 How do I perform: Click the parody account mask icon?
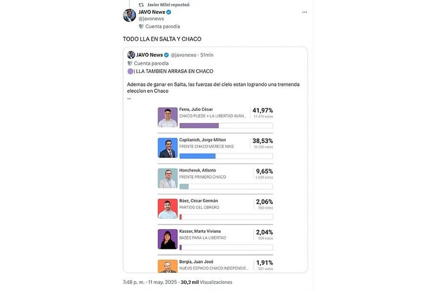[141, 26]
